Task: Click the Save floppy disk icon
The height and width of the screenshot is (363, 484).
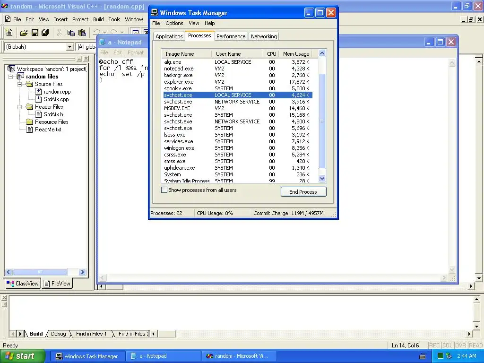Action: coord(35,33)
